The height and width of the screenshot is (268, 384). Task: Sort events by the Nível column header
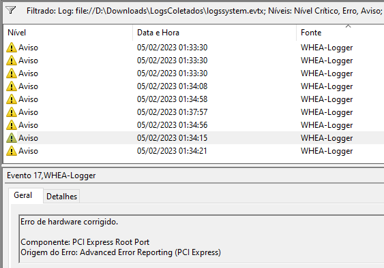68,33
